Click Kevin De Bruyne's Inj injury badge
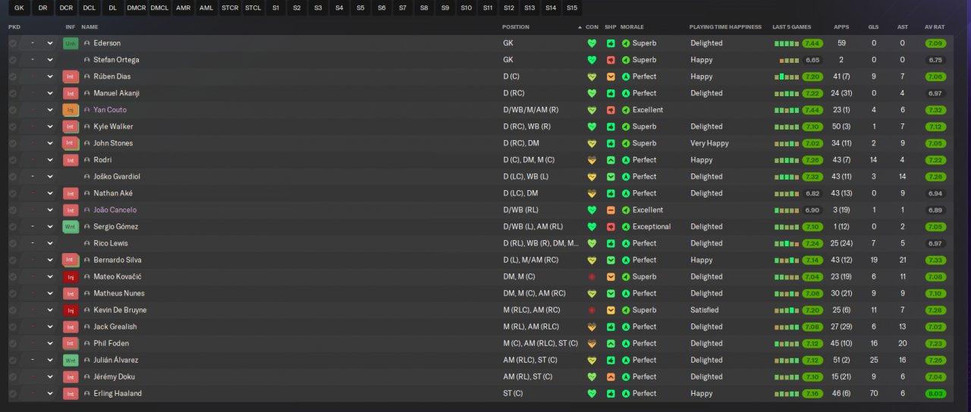971x412 pixels. [x=71, y=310]
